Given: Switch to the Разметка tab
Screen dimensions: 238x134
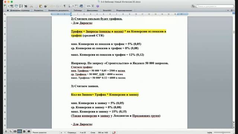Looking at the screenshot, I should pos(39,10).
